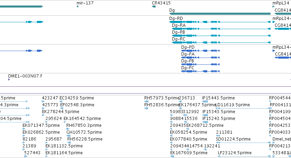Screen dimensions: 291x158
Task: Select the EK176437.5prime EST
Action: [x=180, y=108]
